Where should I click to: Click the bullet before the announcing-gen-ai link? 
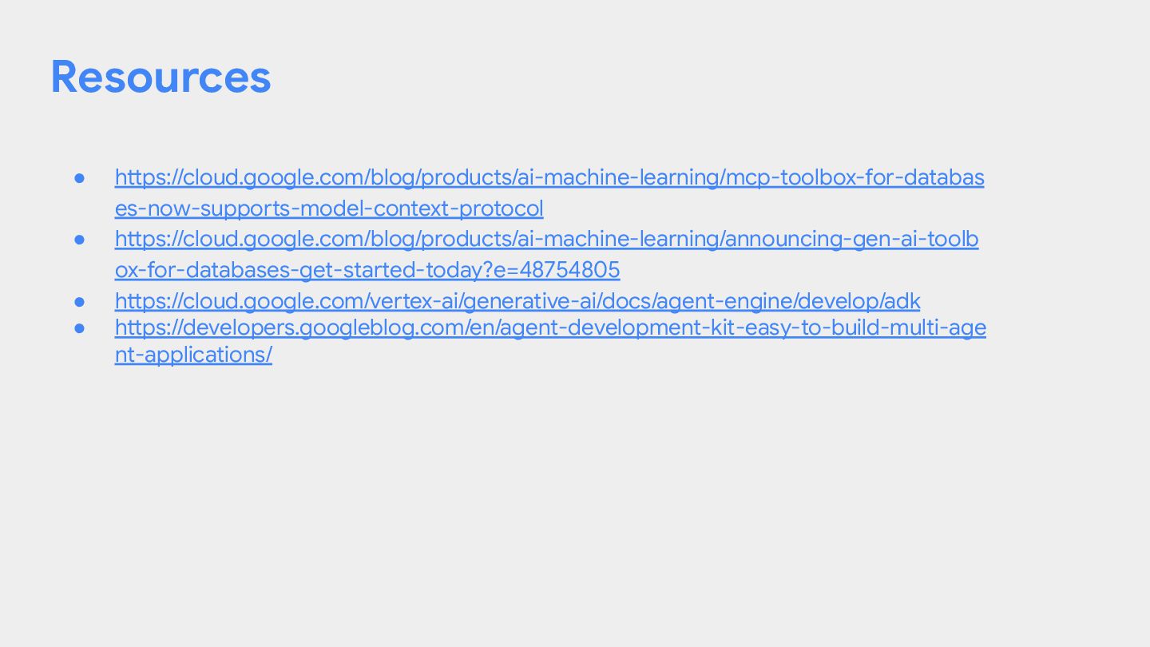80,239
